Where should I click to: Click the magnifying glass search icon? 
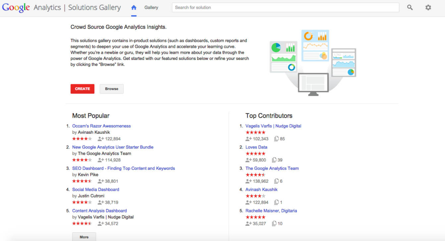(x=410, y=7)
